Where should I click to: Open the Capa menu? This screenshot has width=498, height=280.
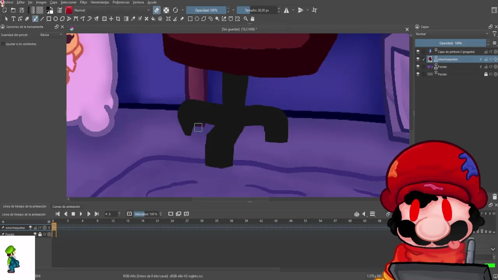(54, 2)
